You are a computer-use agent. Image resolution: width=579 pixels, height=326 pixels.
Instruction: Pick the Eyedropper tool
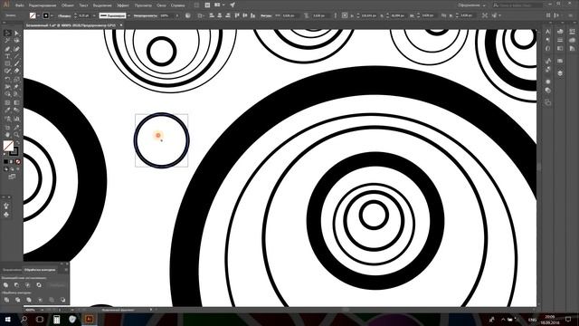tap(7, 110)
